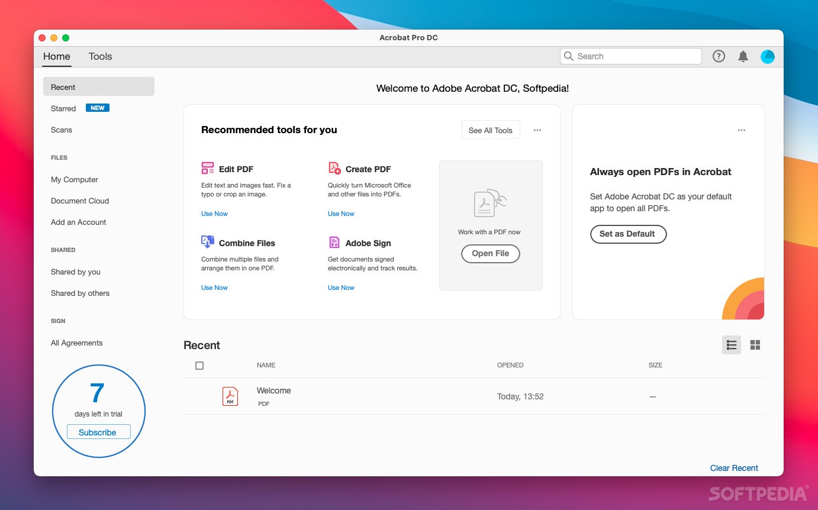Select Recent in the sidebar
The image size is (818, 510).
tap(99, 86)
